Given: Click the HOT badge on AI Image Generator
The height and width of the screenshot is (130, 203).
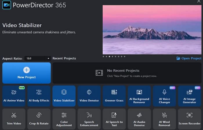Looking at the screenshot, I should [197, 88].
